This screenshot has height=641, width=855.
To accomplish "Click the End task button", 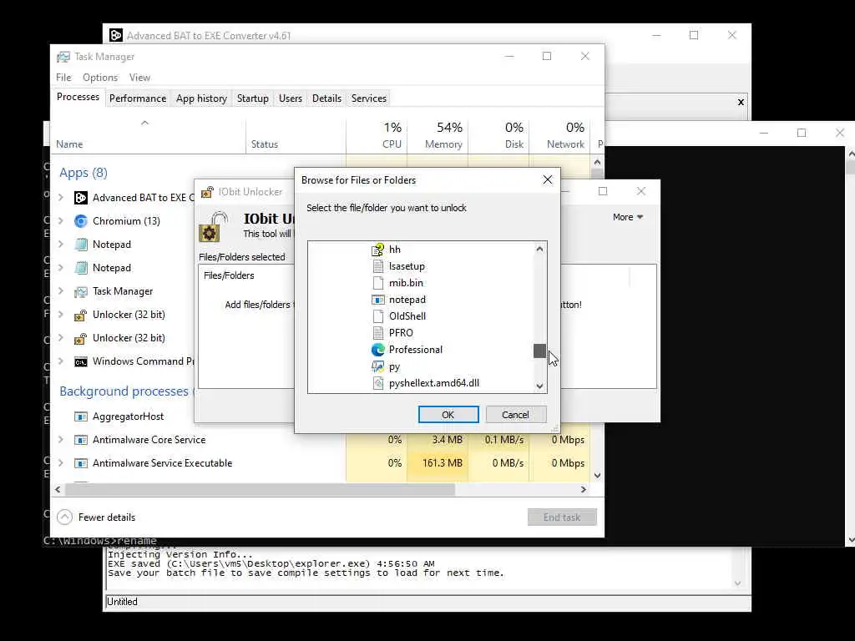I will pos(562,517).
